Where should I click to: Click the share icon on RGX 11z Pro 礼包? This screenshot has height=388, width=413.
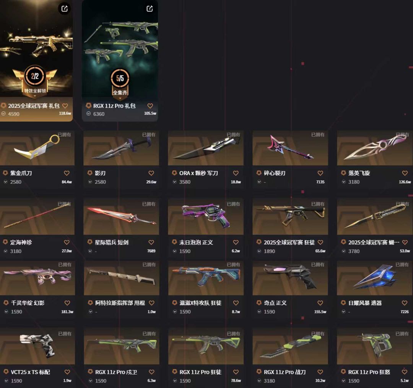click(x=150, y=9)
